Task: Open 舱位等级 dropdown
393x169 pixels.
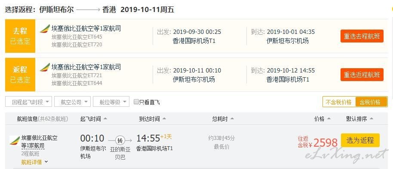Action: [x=111, y=102]
